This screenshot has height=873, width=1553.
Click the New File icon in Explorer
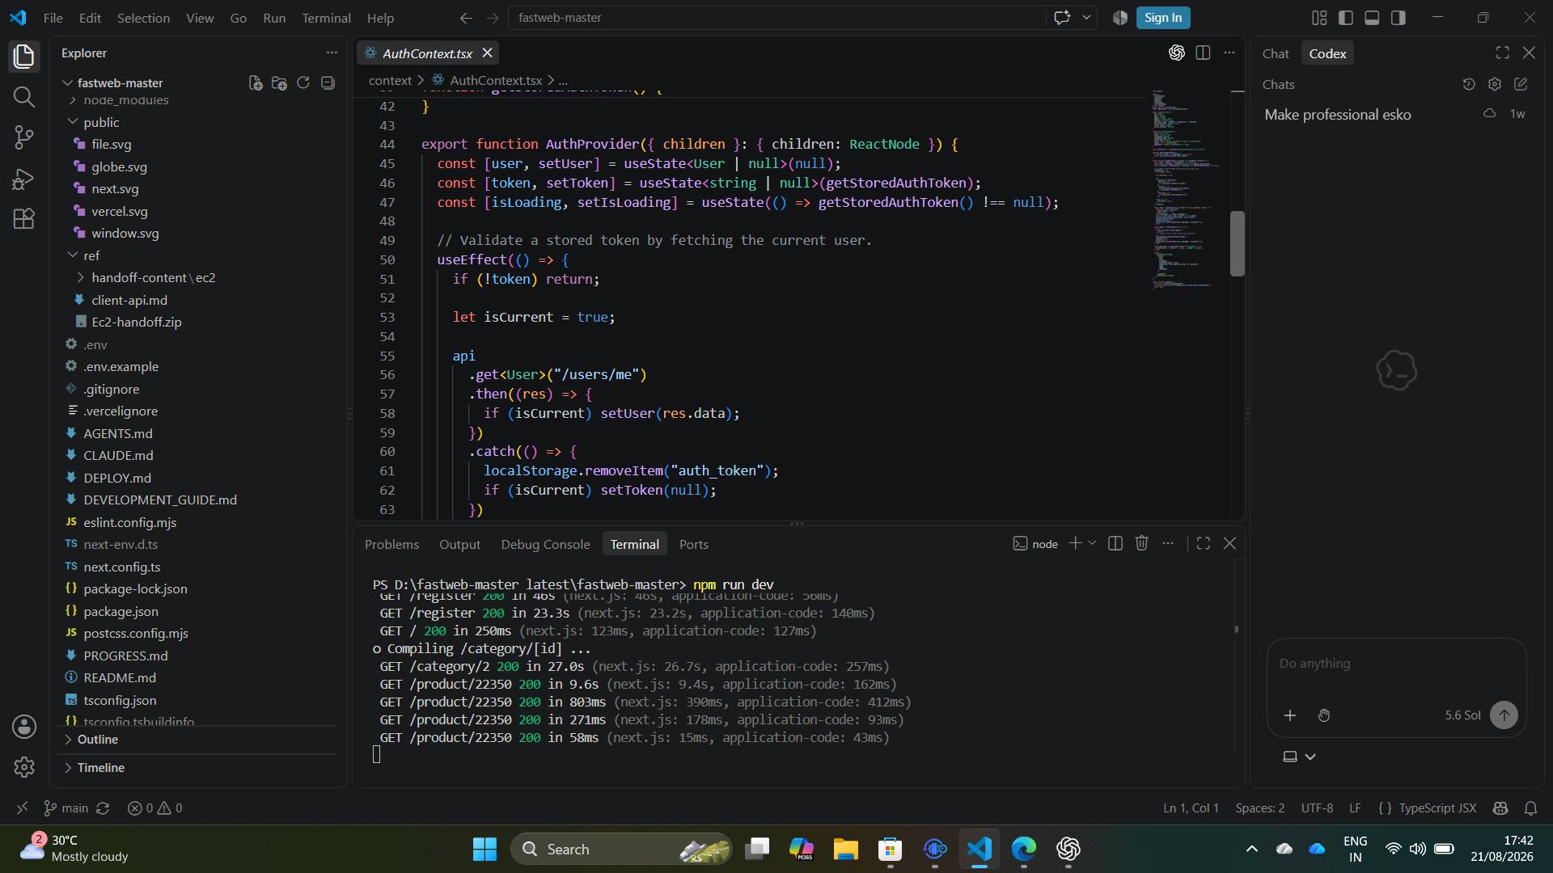pyautogui.click(x=256, y=82)
